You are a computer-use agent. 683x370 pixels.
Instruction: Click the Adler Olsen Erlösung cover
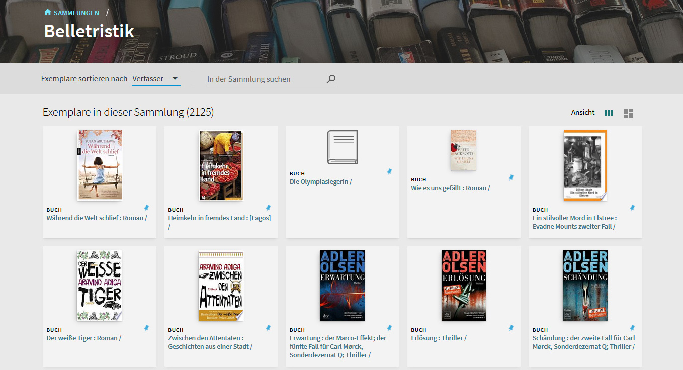[464, 286]
